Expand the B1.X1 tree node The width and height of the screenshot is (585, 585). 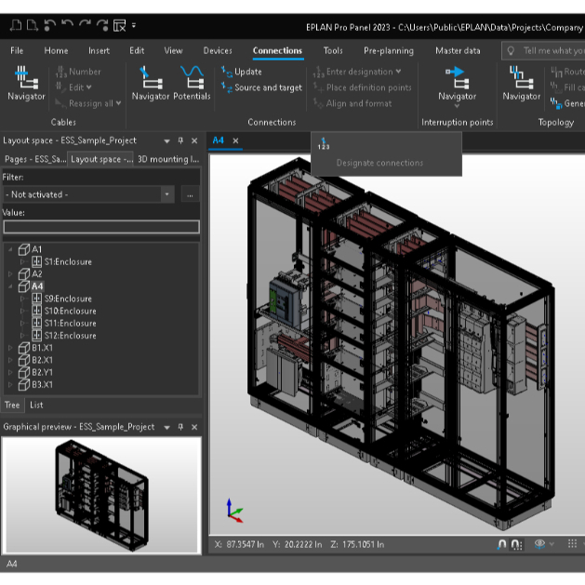10,348
